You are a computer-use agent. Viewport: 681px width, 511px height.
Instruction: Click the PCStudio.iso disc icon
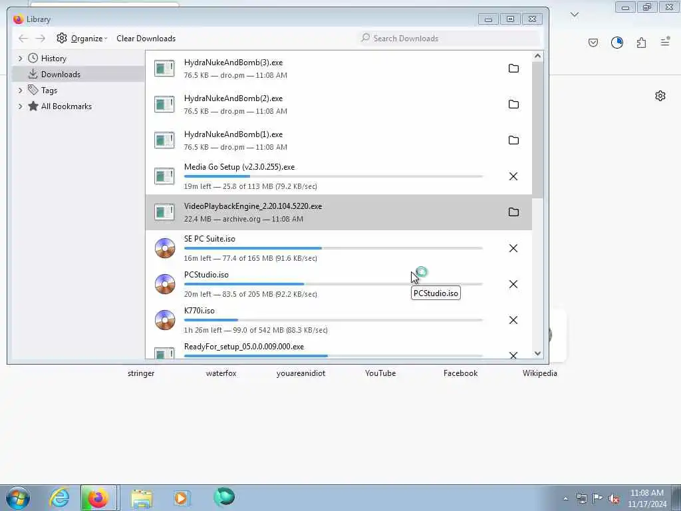point(165,284)
